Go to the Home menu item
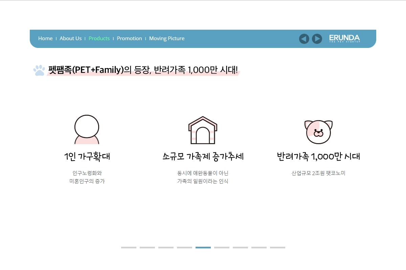 [x=45, y=38]
